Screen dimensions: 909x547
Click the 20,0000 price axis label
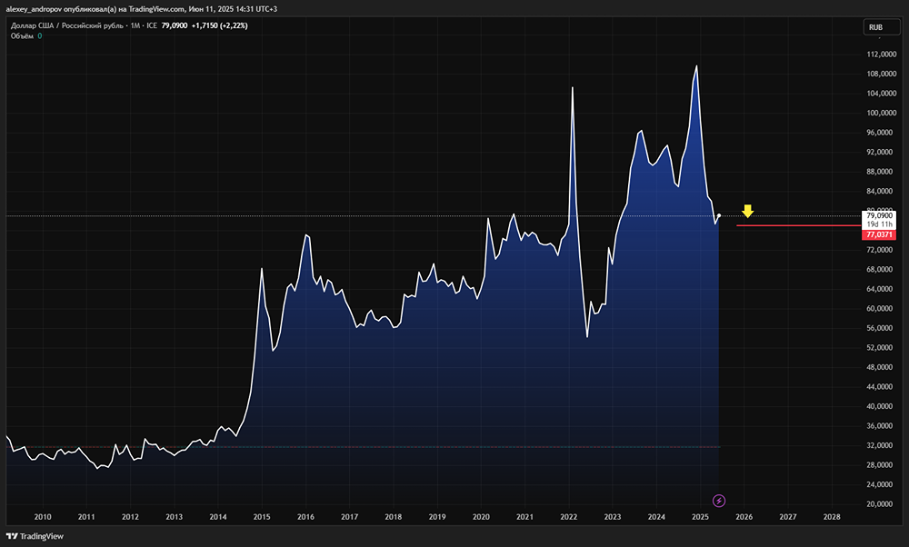point(881,503)
